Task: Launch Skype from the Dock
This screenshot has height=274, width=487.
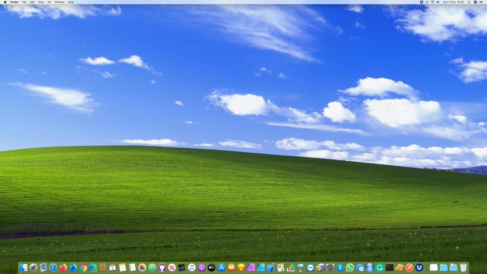Action: tap(340, 268)
